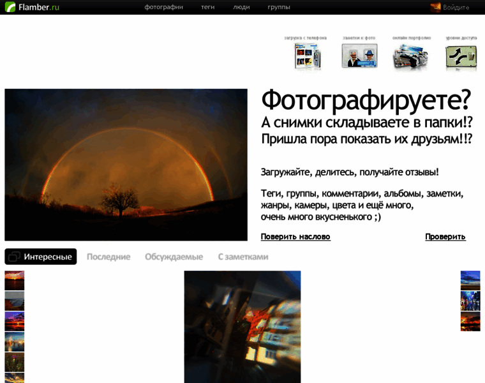
Task: Open the light blue left thumbnail
Action: (x=15, y=342)
